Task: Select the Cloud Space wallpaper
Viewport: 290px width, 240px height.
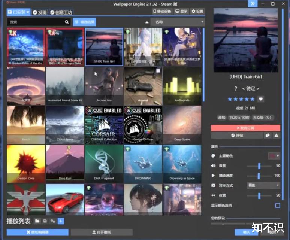Action: coord(65,125)
